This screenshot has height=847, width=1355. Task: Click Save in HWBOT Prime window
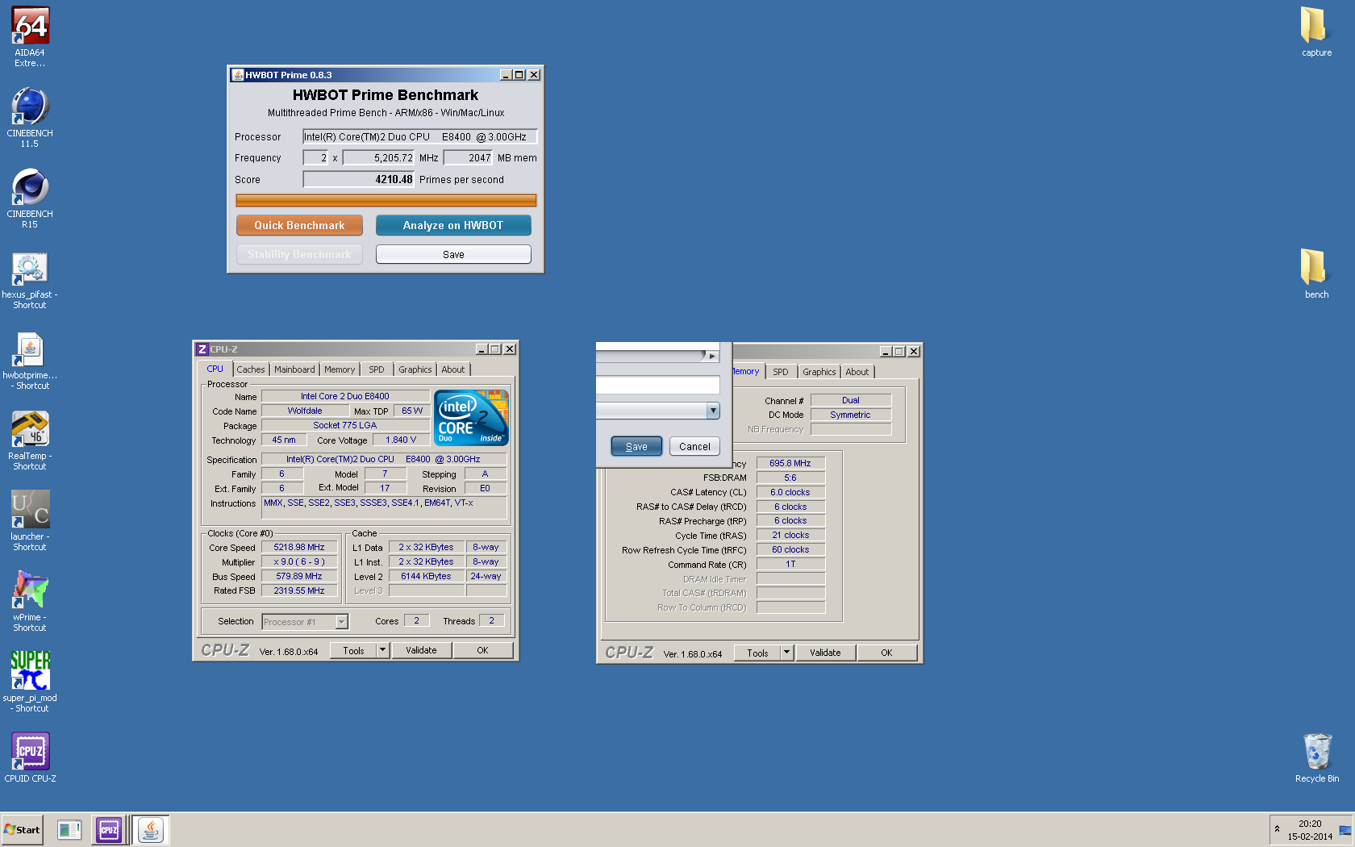tap(453, 254)
